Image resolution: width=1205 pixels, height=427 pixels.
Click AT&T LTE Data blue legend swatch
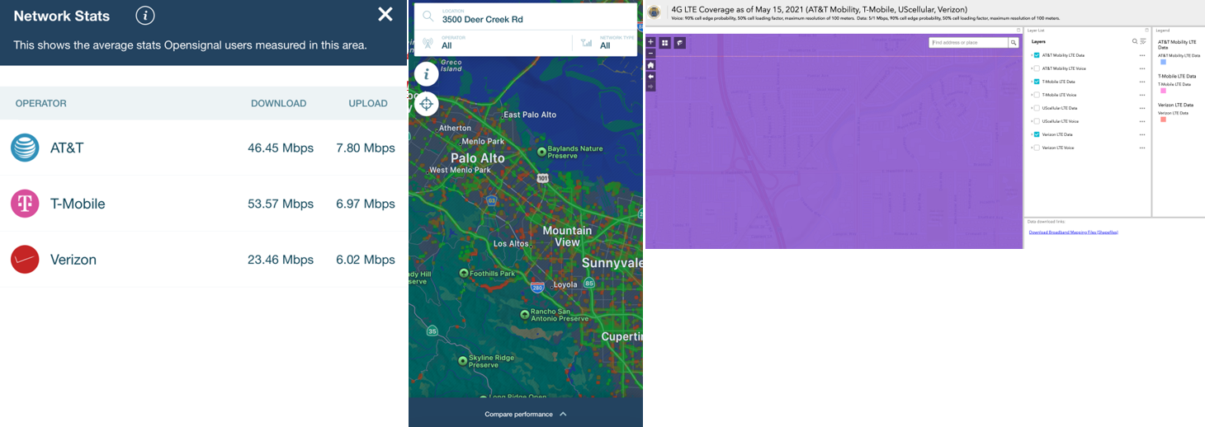pos(1164,62)
